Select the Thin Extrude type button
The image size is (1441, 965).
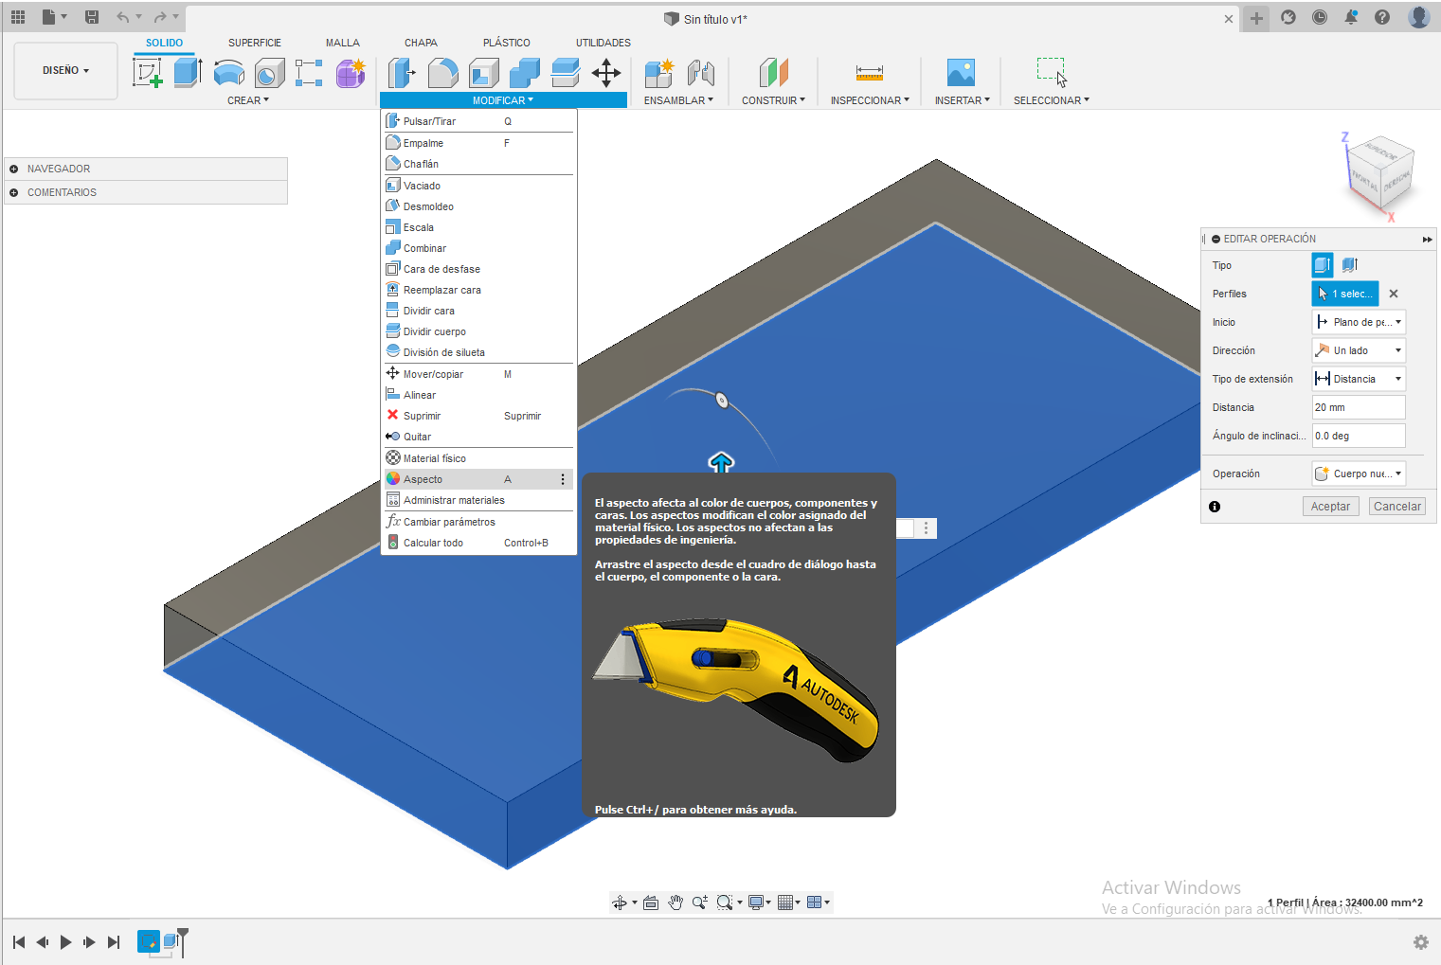[1350, 265]
